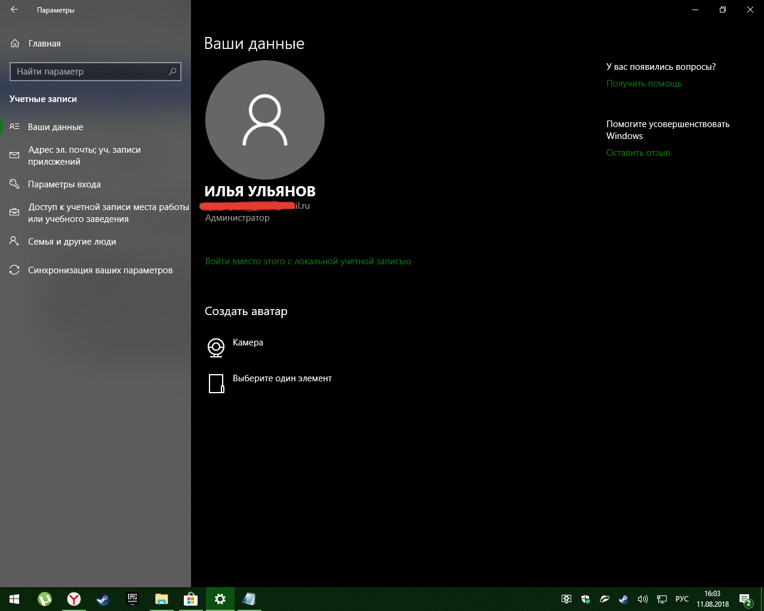Click the Найти параметр search field
The width and height of the screenshot is (764, 611).
[90, 72]
